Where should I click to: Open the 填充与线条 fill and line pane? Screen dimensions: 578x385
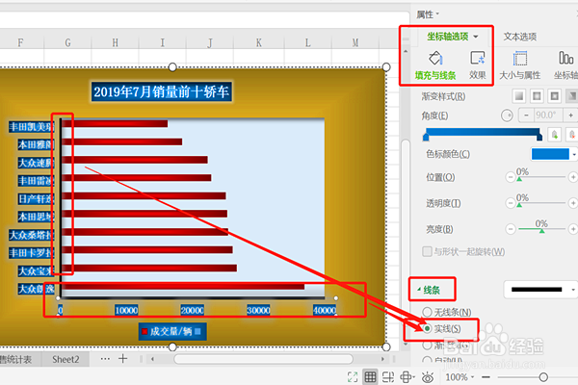[x=435, y=66]
